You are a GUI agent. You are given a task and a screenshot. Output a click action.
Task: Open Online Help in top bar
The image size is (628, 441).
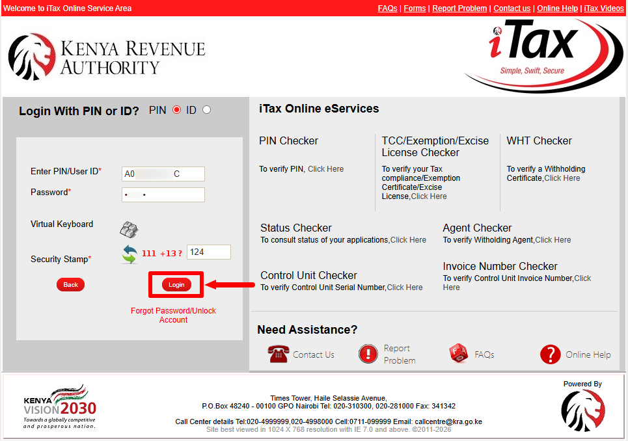[x=557, y=8]
